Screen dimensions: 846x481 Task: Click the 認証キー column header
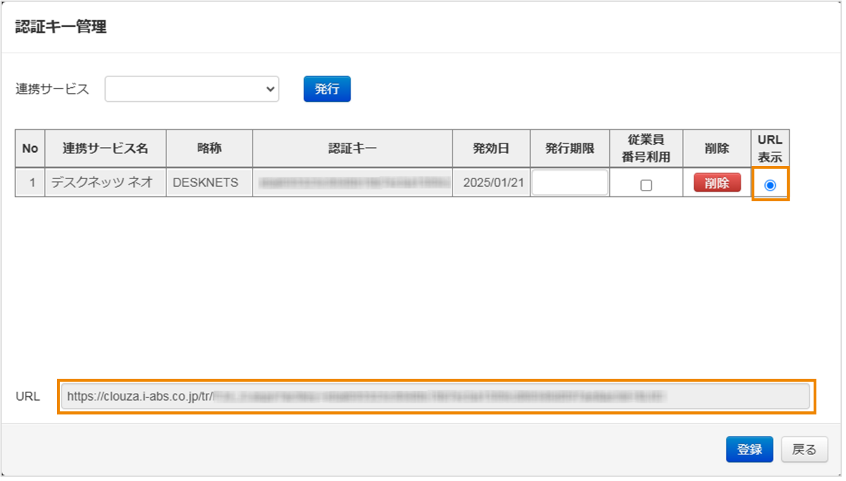(352, 149)
